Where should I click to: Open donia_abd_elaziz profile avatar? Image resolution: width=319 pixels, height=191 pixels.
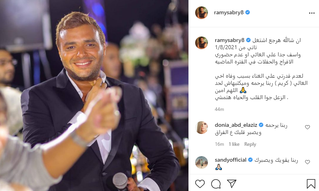pyautogui.click(x=202, y=128)
